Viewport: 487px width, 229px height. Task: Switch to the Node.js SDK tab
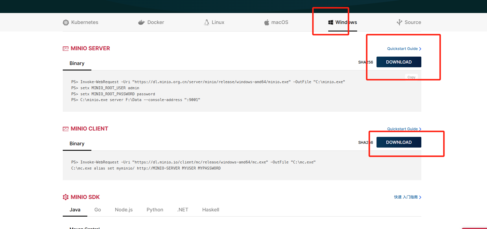tap(124, 210)
